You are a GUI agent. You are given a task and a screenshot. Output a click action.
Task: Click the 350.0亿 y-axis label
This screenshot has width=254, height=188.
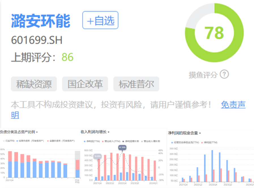pos(174,148)
